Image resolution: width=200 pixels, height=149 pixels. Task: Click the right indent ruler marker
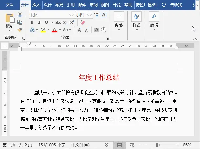tap(176, 47)
